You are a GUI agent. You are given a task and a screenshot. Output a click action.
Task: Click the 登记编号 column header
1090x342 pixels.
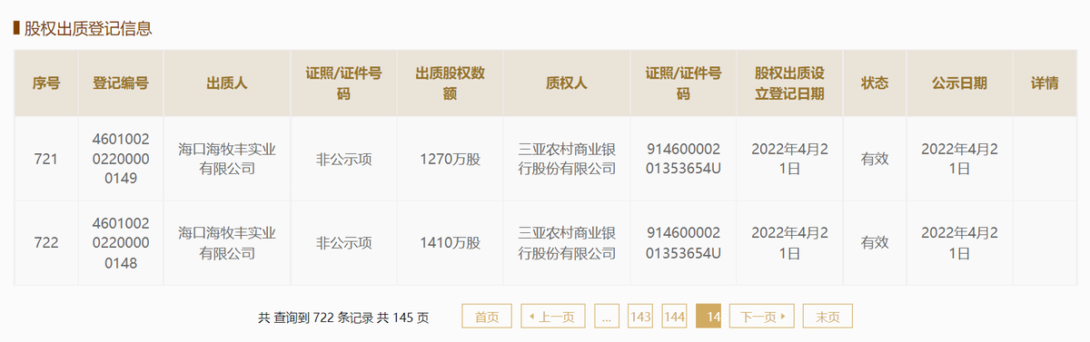[121, 83]
